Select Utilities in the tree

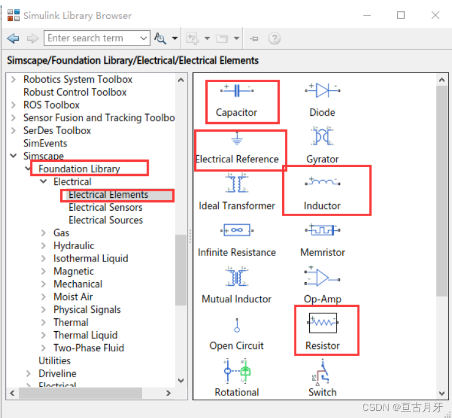(x=54, y=361)
